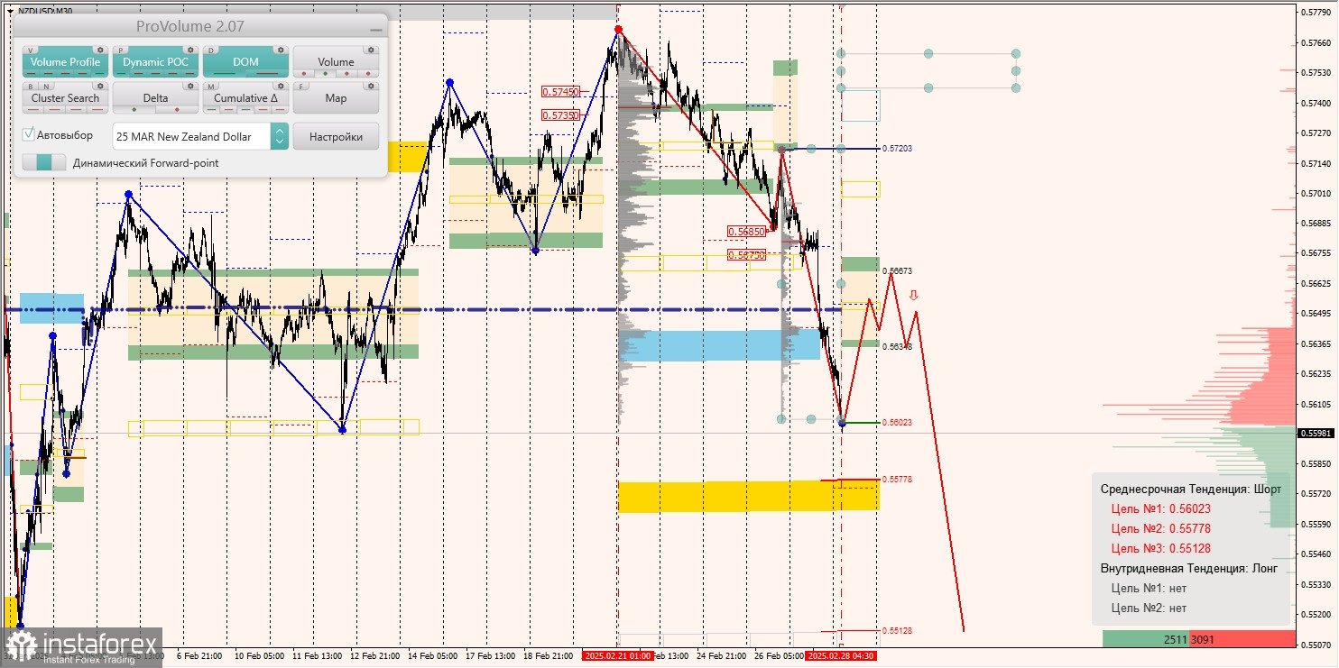This screenshot has height=668, width=1339.
Task: Open Delta gear settings
Action: (x=190, y=86)
